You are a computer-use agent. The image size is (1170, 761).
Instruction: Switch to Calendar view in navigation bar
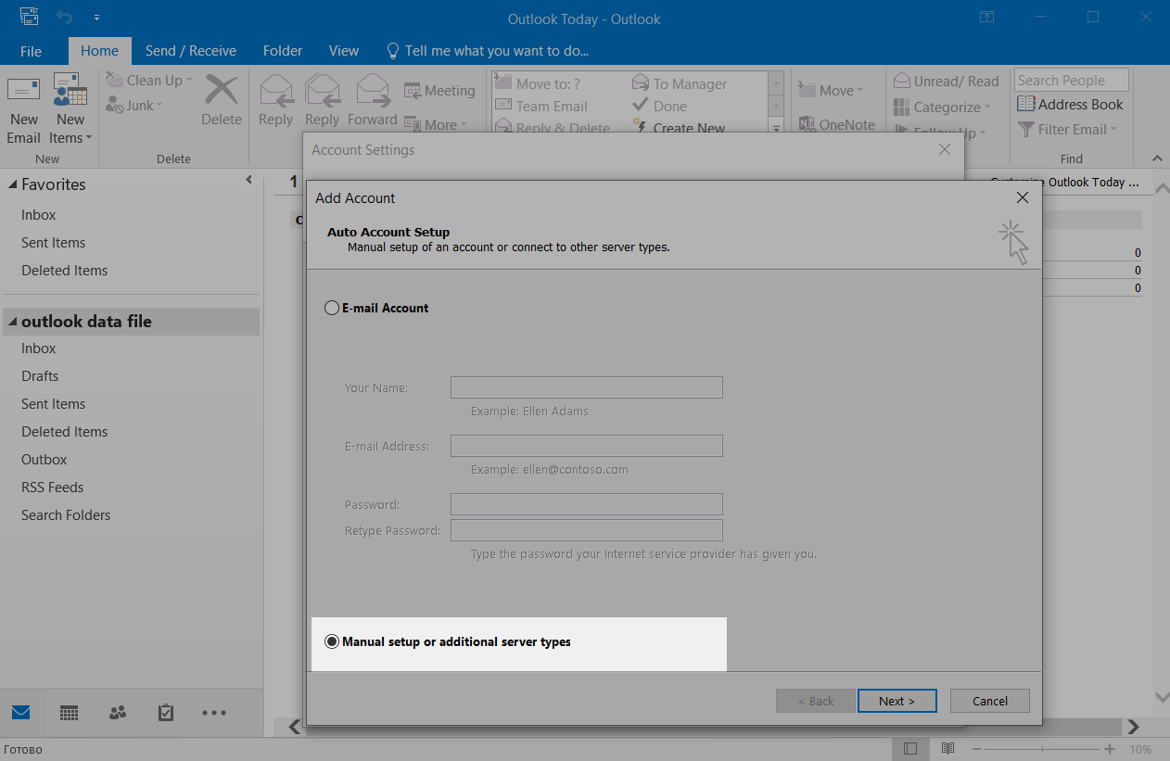69,713
